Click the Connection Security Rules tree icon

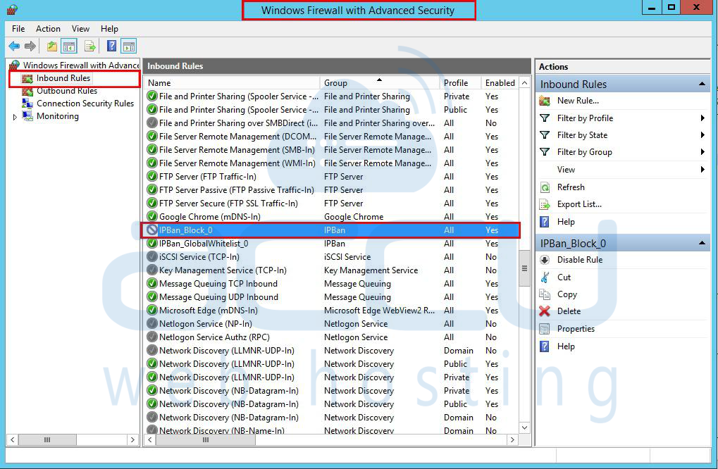[x=27, y=104]
